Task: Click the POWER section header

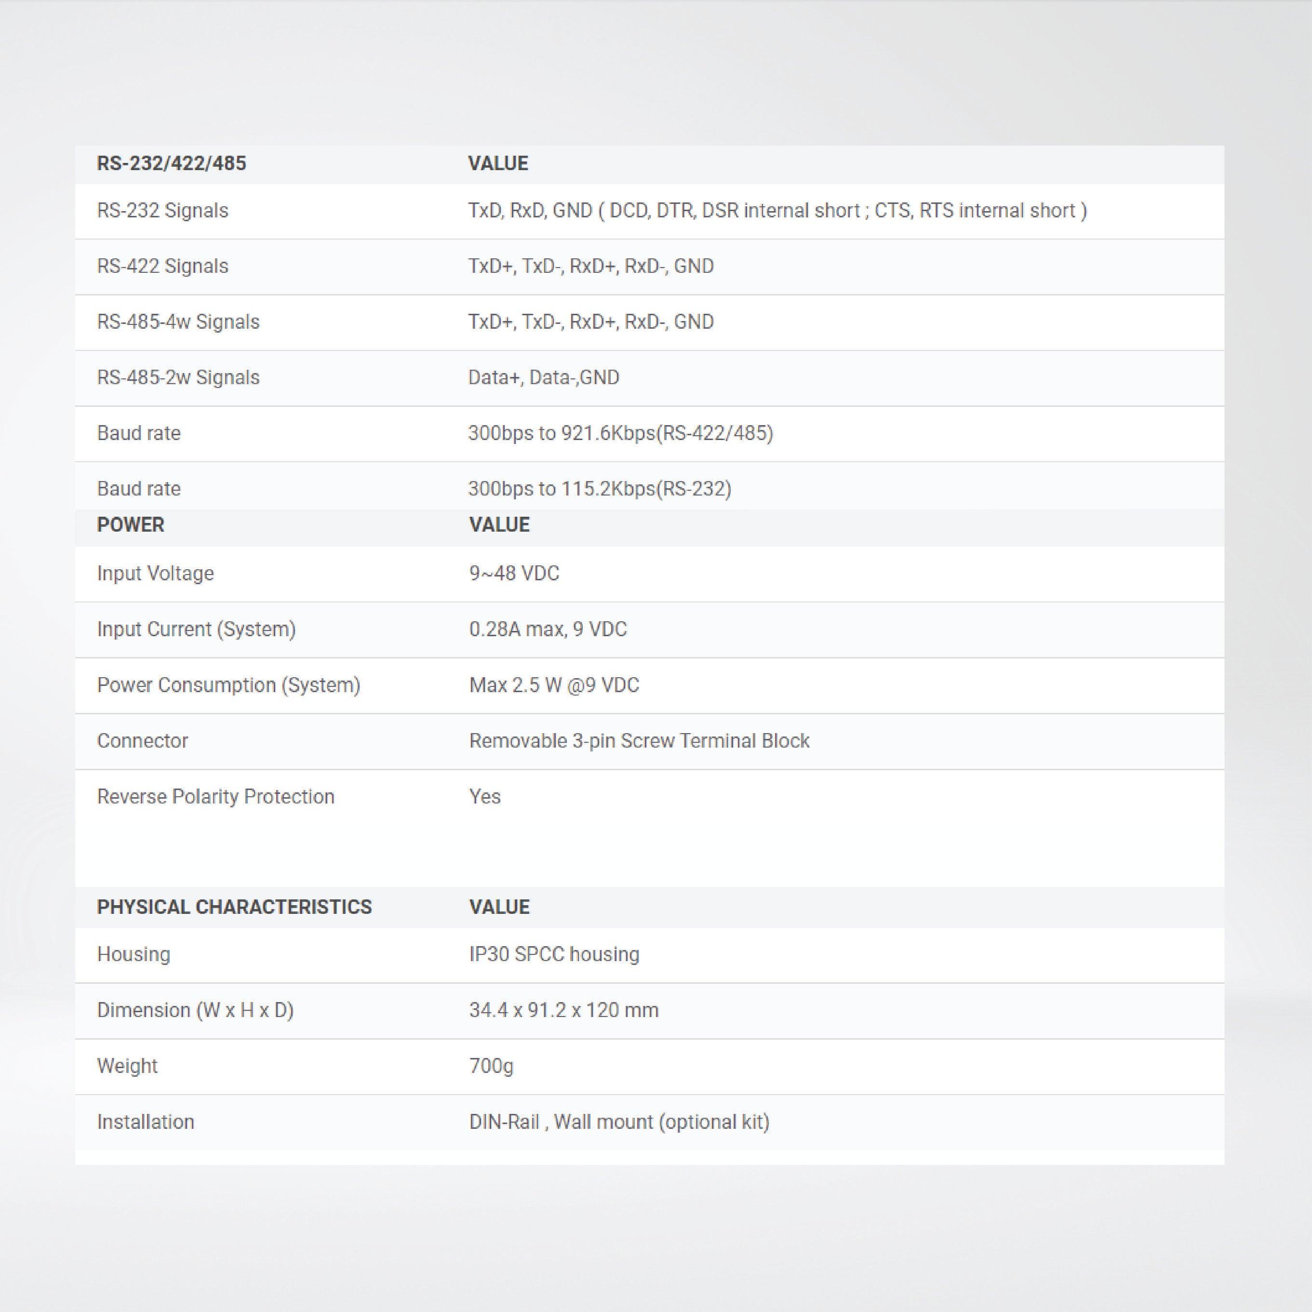Action: click(x=131, y=525)
